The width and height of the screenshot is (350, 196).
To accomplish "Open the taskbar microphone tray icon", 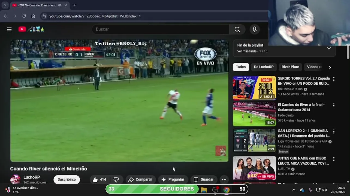I will pos(310,190).
